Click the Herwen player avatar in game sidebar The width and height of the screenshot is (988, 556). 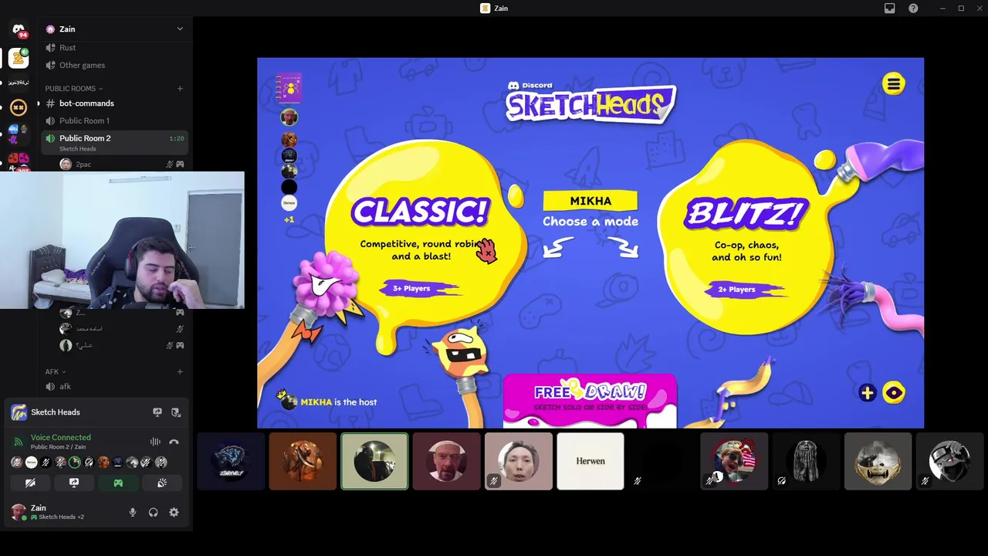tap(289, 203)
